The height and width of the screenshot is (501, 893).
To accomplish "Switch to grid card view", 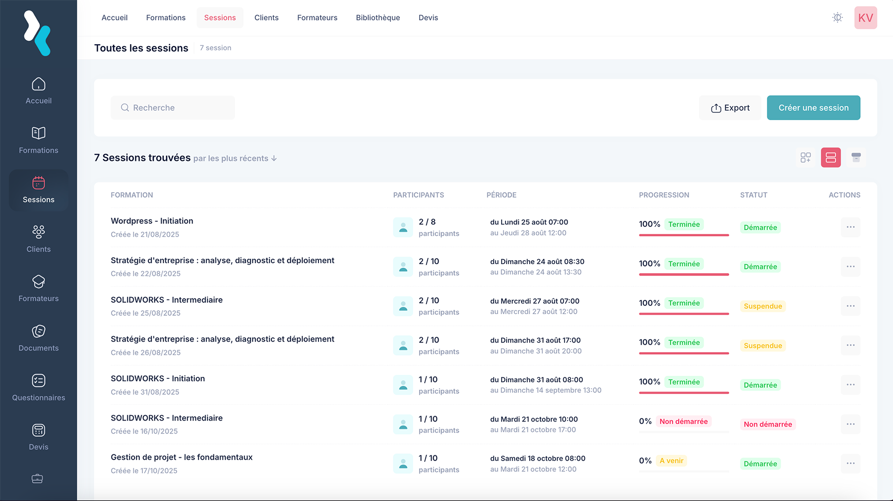I will [806, 157].
